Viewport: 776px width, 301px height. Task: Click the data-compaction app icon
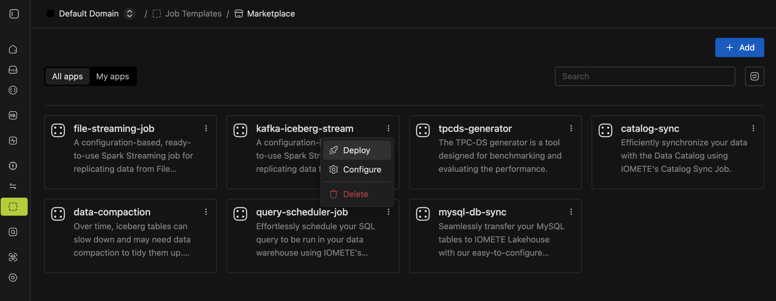(58, 214)
